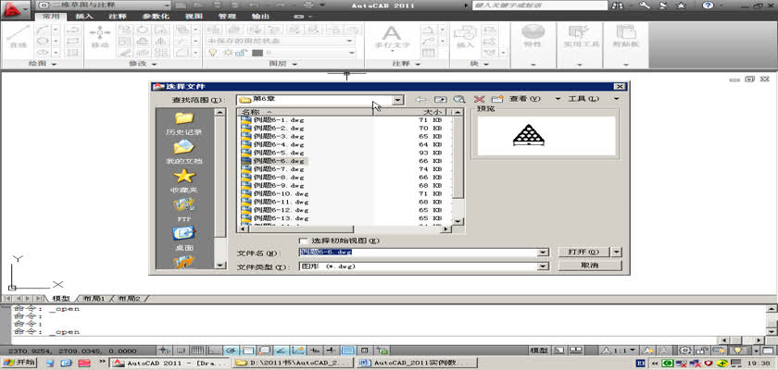Click the Windows 开始 Start button
Image resolution: width=778 pixels, height=370 pixels.
pos(19,363)
